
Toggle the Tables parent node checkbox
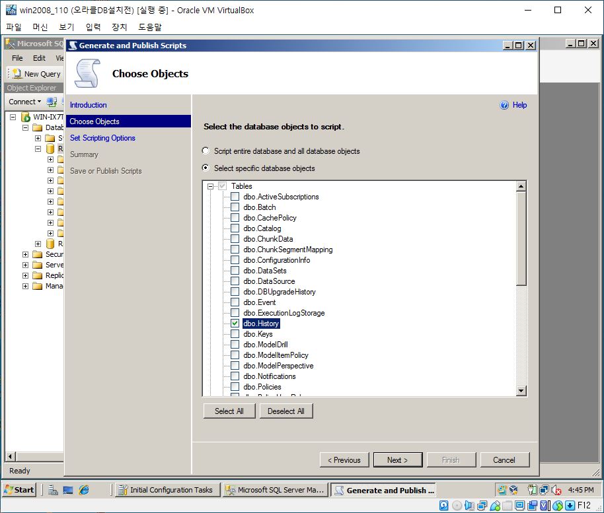222,186
